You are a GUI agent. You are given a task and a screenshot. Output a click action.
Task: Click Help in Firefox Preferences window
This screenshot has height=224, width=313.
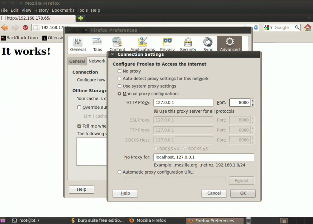pos(82,189)
